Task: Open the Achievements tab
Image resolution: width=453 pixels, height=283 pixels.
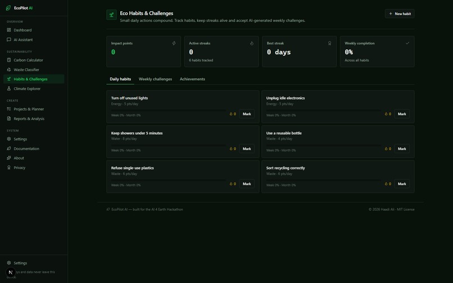Action: [x=192, y=79]
